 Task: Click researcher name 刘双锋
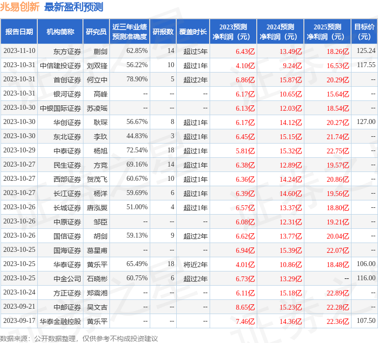pos(97,66)
